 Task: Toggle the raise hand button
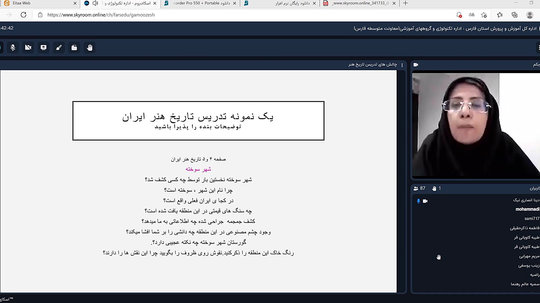90,47
